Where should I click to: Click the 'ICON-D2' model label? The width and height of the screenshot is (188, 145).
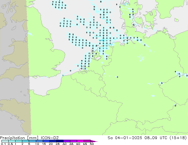point(50,138)
